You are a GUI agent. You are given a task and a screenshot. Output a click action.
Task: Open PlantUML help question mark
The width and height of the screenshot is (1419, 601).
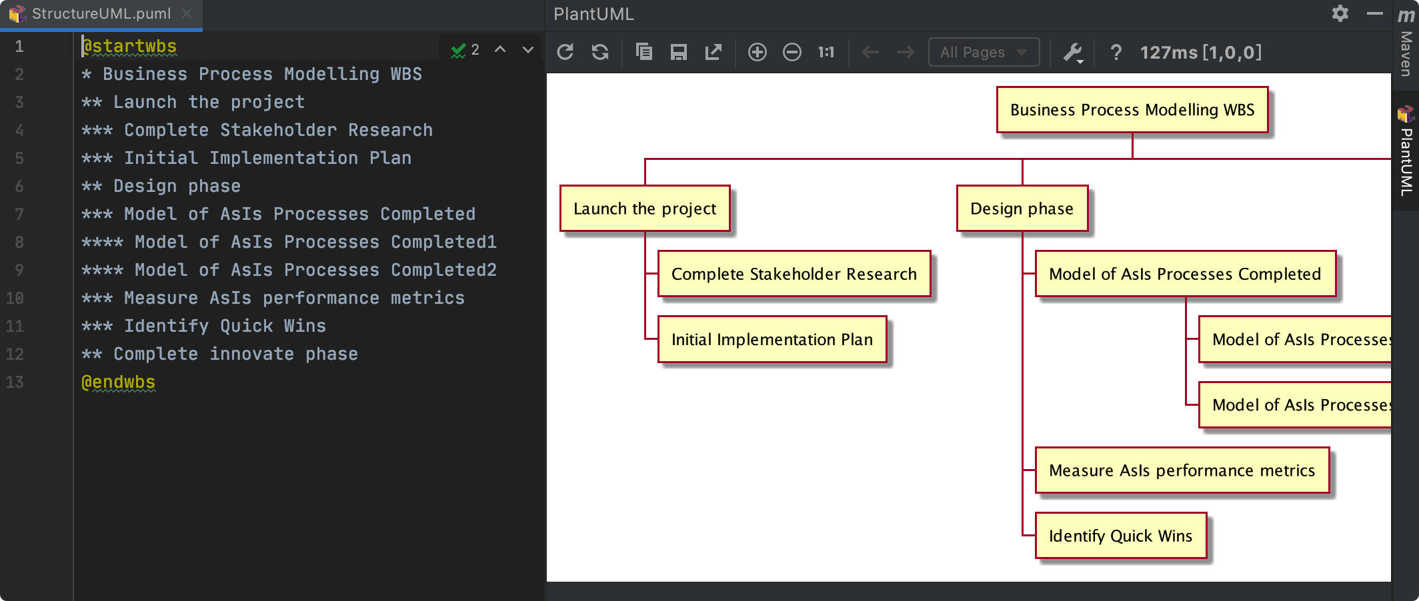pos(1116,52)
